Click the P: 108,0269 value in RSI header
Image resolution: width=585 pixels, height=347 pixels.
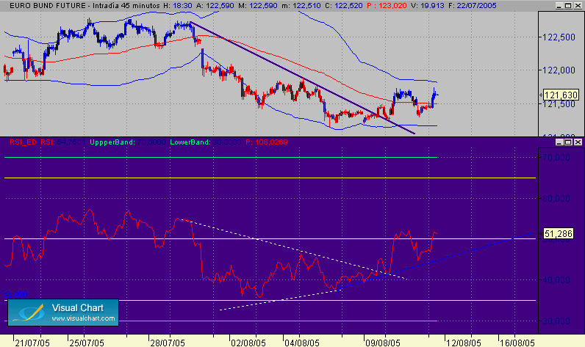click(x=267, y=142)
